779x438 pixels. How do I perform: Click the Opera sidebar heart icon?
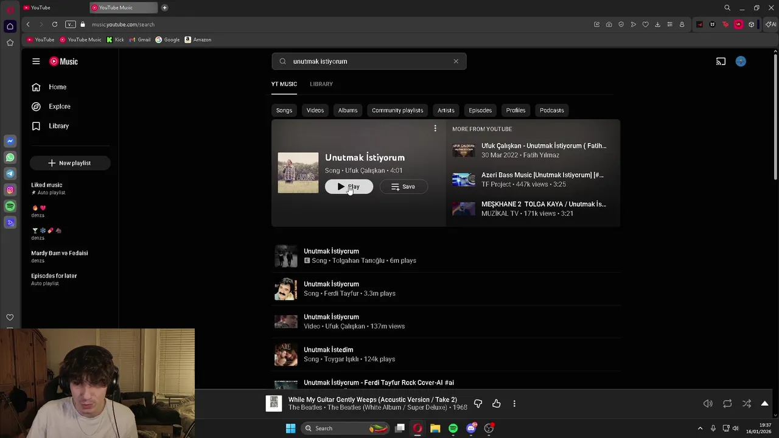[10, 318]
